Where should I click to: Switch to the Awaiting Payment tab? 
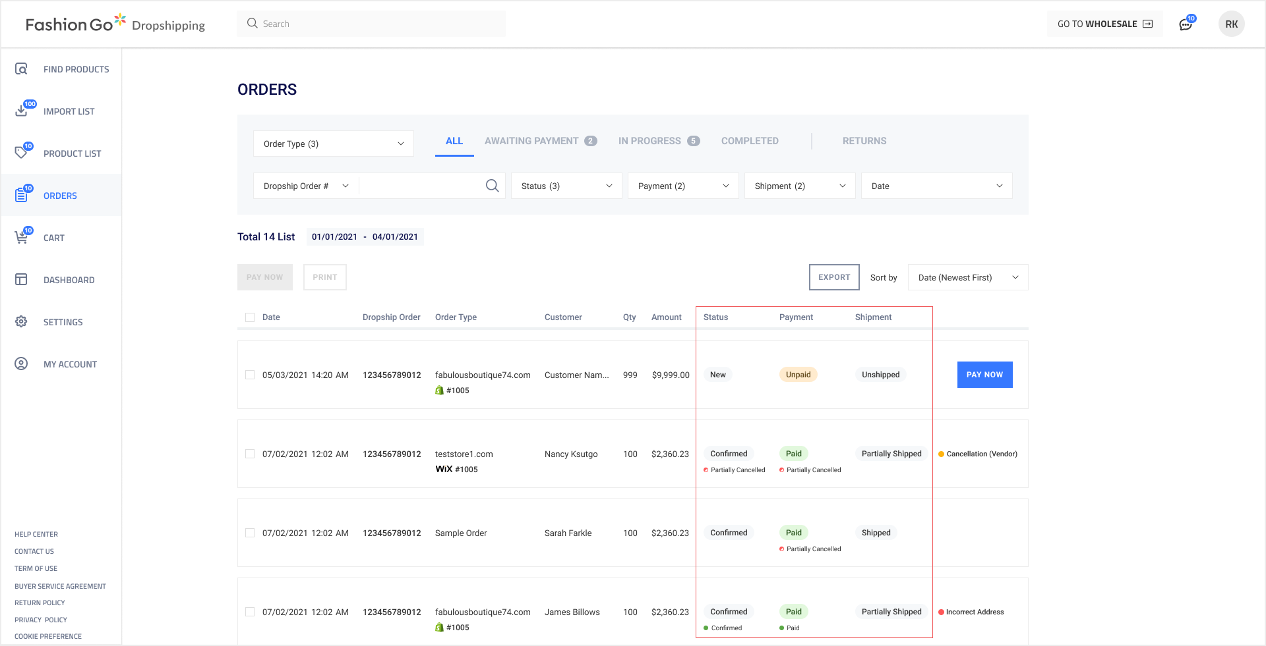pos(541,141)
